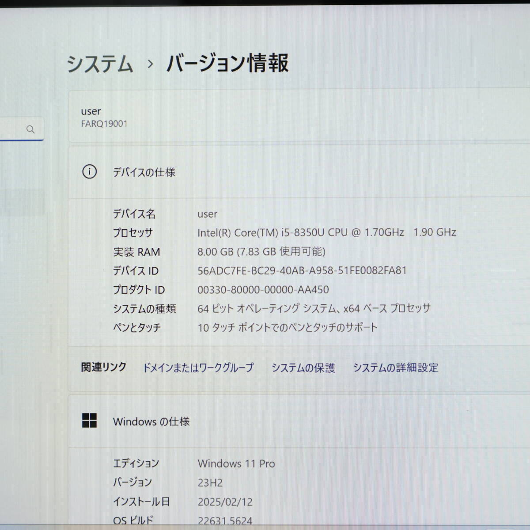Select the Windows 11 Pro edition text
The width and height of the screenshot is (530, 530).
pyautogui.click(x=236, y=463)
